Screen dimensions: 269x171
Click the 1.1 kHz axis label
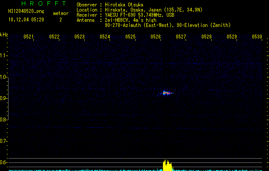coord(3,56)
